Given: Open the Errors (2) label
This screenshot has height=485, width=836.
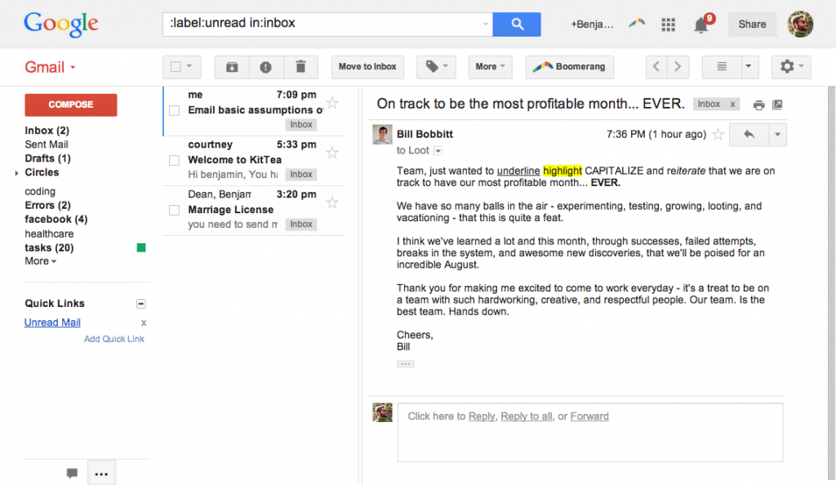Looking at the screenshot, I should 47,205.
